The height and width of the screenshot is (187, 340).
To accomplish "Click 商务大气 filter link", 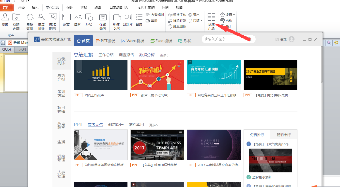I will click(95, 125).
